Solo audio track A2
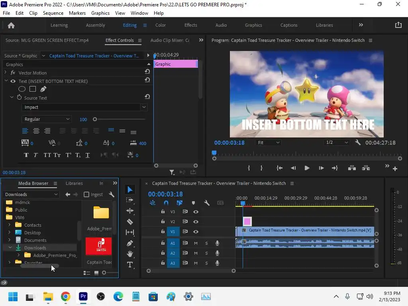Viewport: 408px width, 306px height. pyautogui.click(x=207, y=253)
